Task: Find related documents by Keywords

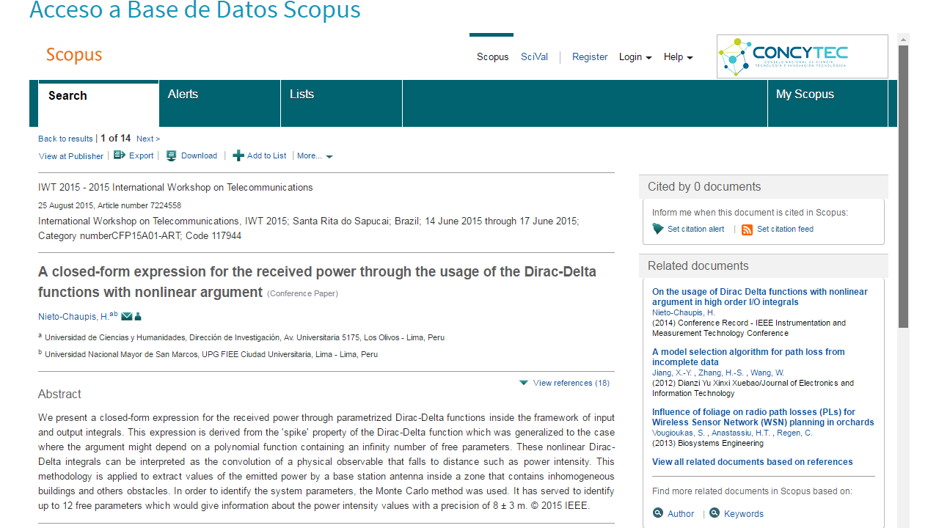Action: click(744, 514)
